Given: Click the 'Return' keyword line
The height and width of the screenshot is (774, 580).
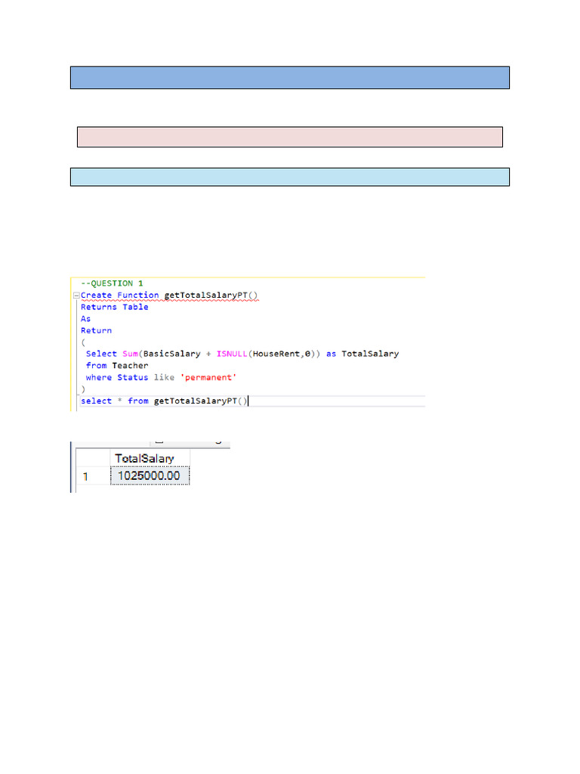Looking at the screenshot, I should [96, 331].
